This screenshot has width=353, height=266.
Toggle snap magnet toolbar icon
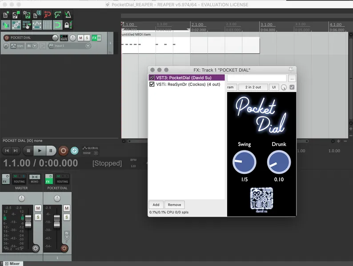tap(58, 25)
